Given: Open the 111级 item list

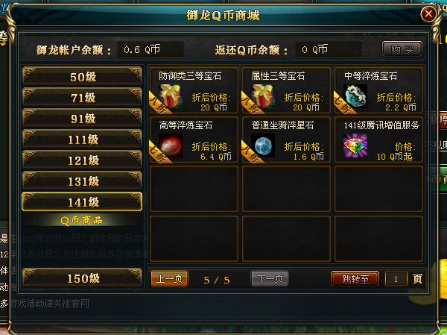Looking at the screenshot, I should [x=82, y=140].
